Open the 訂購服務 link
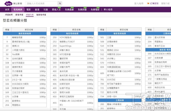171x111 pixels. (154, 3)
